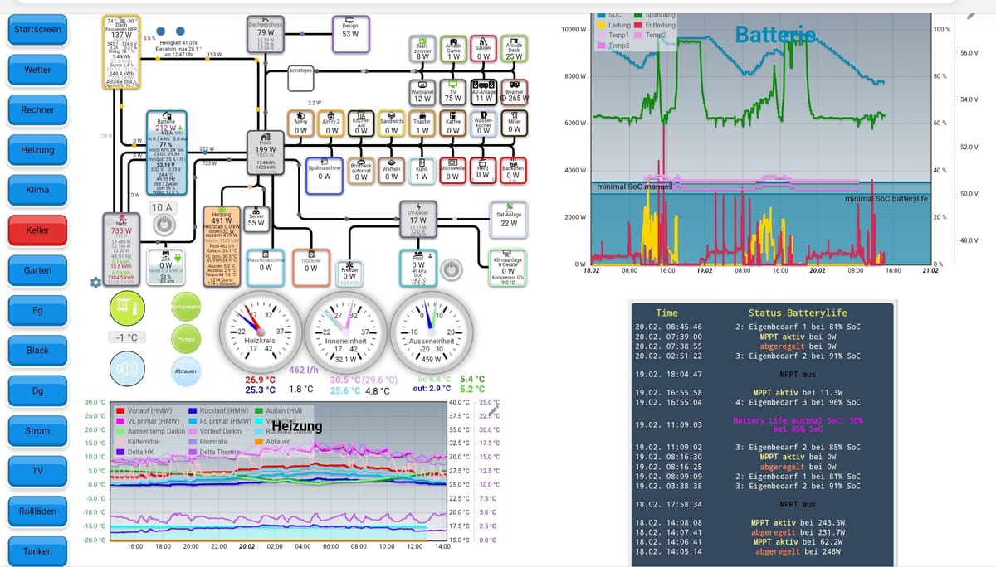The height and width of the screenshot is (567, 996).
Task: Open the Dachgeschoss 79 W tile
Action: (x=266, y=35)
